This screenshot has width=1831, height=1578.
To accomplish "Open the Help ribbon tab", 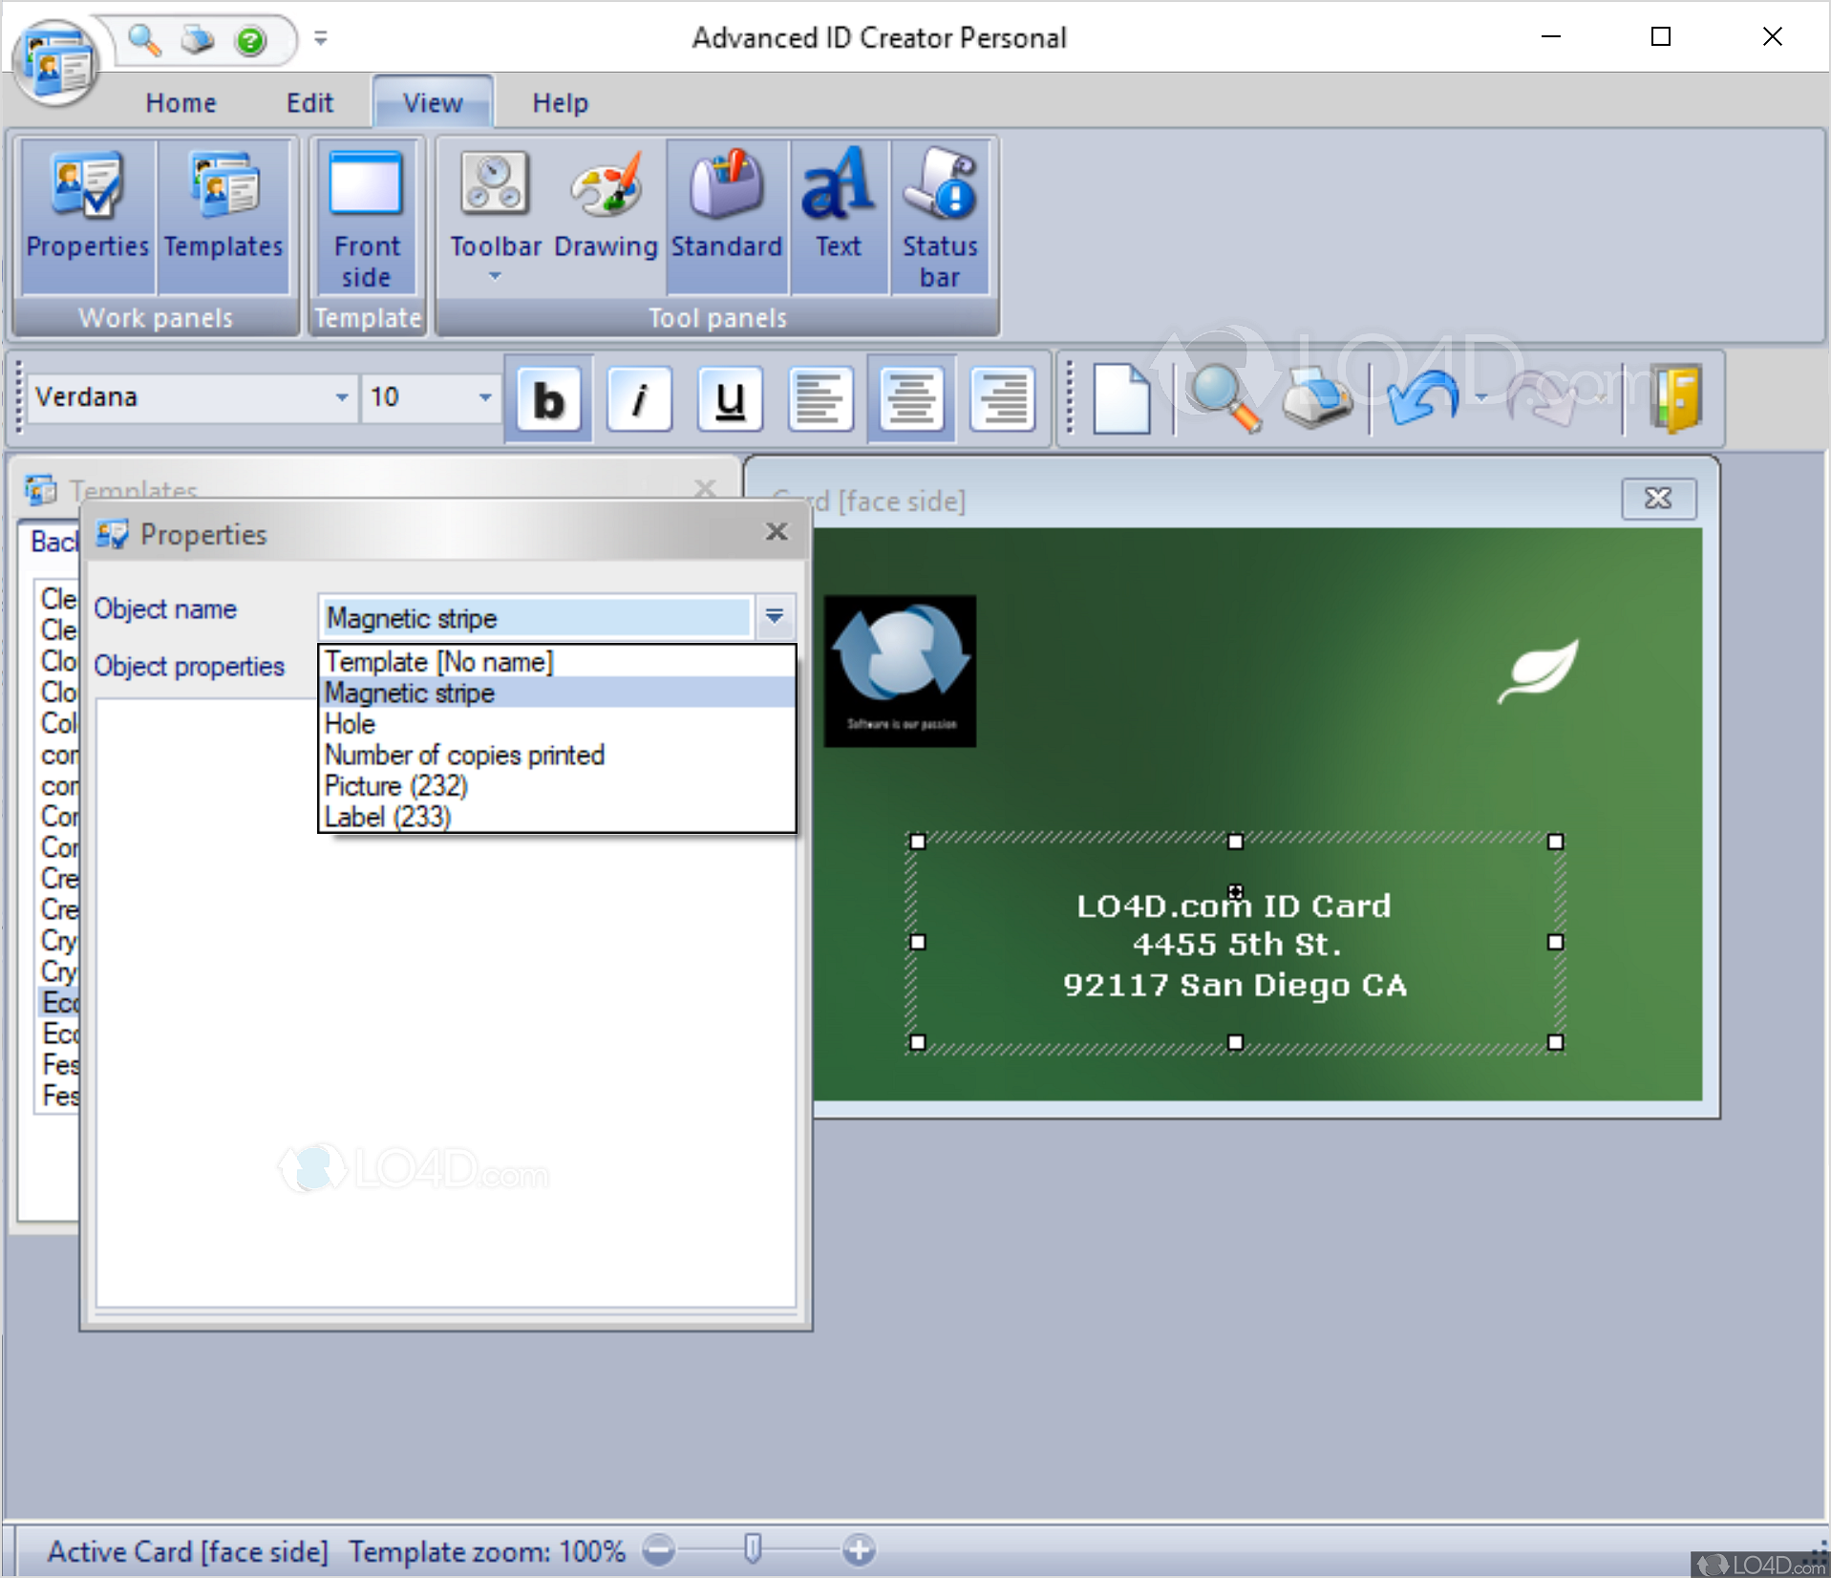I will point(560,102).
